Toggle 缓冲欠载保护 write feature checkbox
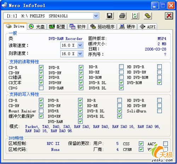The height and width of the screenshot is (164, 177). click(x=41, y=116)
